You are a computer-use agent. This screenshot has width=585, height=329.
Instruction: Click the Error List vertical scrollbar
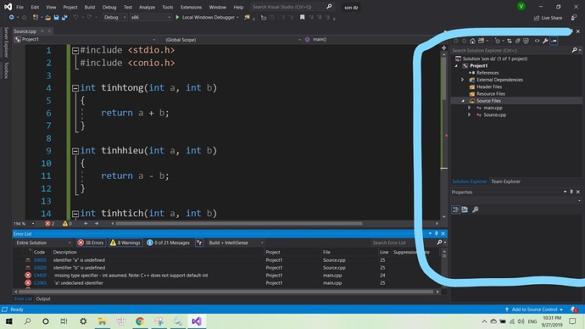coord(444,269)
